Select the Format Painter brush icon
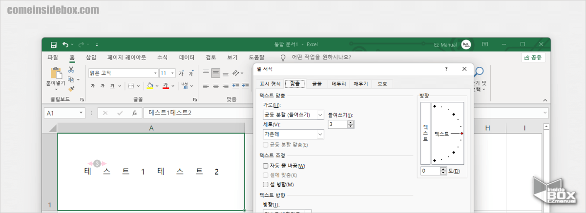This screenshot has width=586, height=213. [x=71, y=89]
